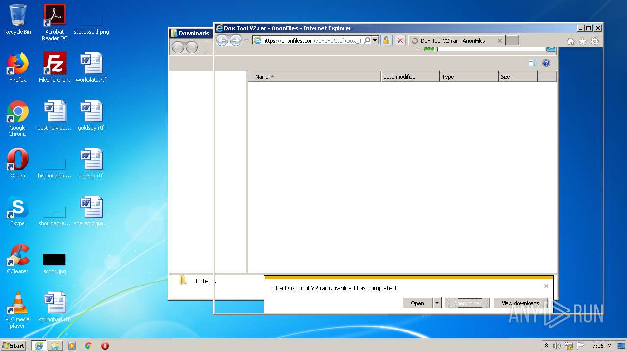The height and width of the screenshot is (352, 627).
Task: Open favorites star in Internet Explorer
Action: tap(582, 42)
